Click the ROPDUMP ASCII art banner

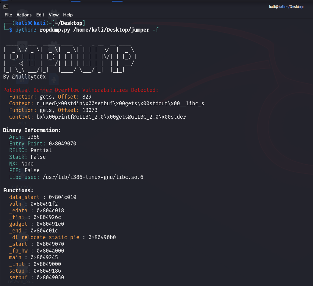(70, 58)
